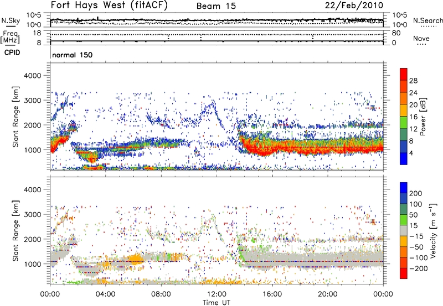This screenshot has height=306, width=443.
Task: Click the "100" Velocity colorbar label
Action: tap(416, 204)
